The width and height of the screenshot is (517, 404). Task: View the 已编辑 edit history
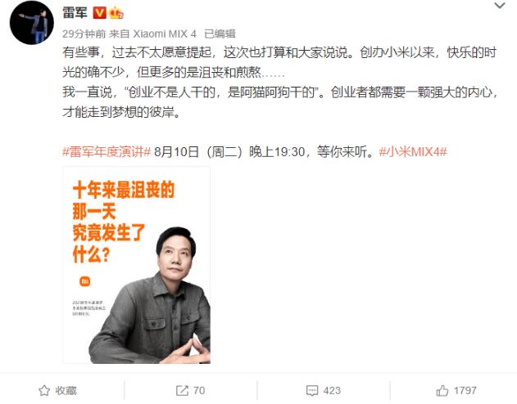[220, 34]
